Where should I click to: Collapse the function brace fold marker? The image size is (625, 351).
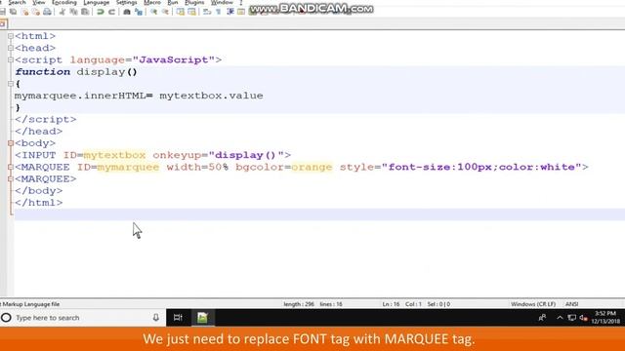click(11, 84)
